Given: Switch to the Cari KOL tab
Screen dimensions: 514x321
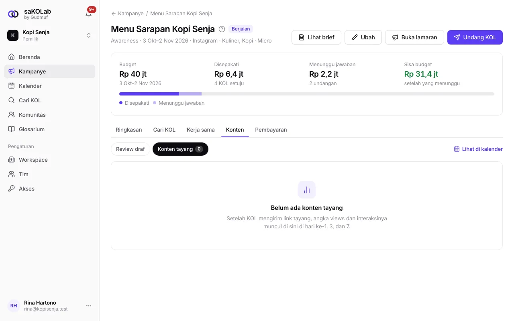Looking at the screenshot, I should (x=164, y=130).
